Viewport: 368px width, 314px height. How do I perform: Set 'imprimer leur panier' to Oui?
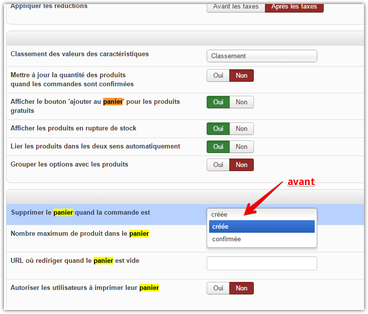[x=218, y=288]
